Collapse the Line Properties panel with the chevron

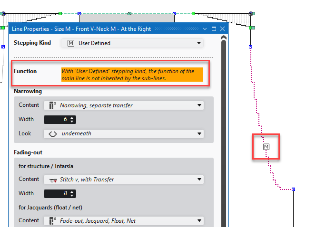point(205,29)
